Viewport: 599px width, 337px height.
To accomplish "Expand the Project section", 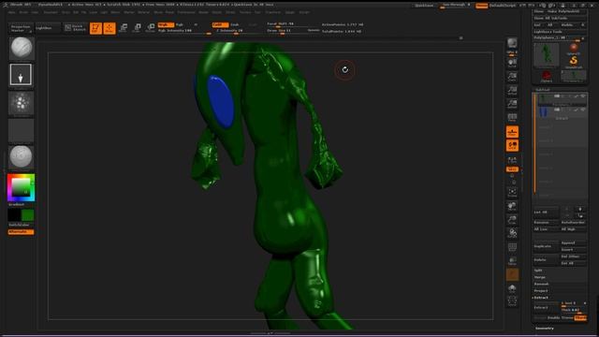I will [541, 291].
